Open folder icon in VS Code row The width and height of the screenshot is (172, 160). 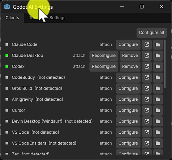[x=158, y=132]
